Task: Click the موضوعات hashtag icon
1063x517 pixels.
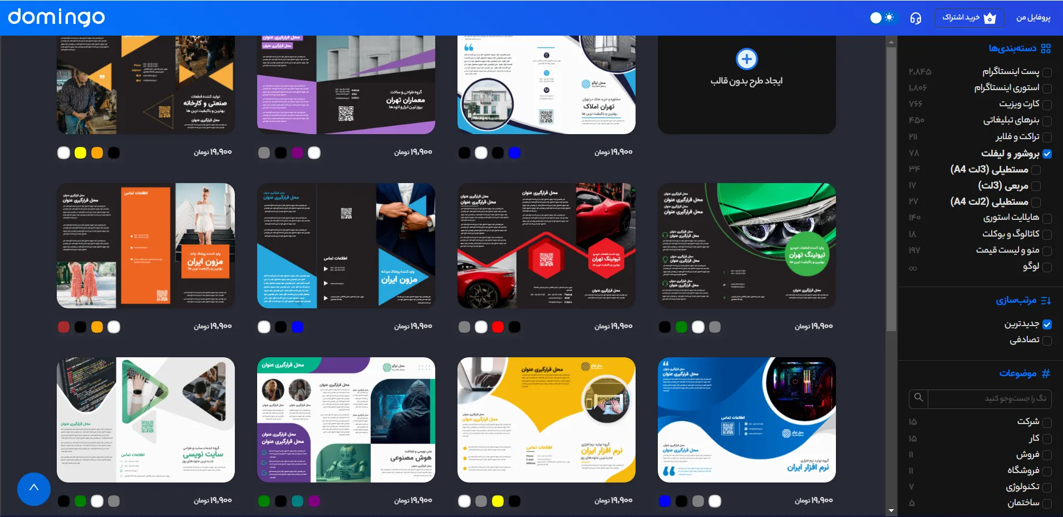Action: (1046, 373)
